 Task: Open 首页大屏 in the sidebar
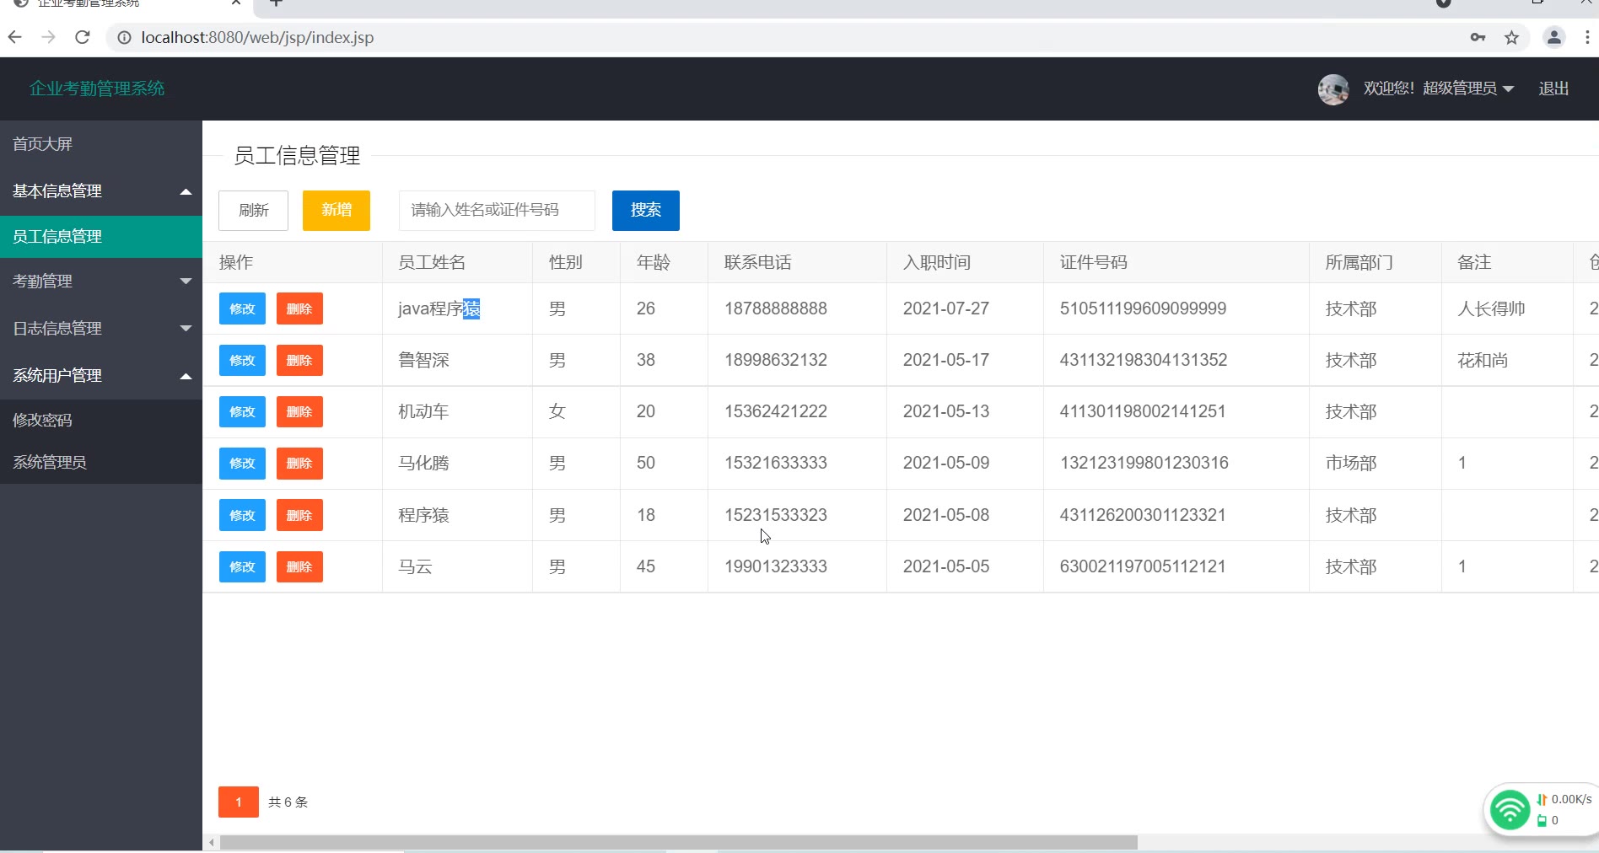pyautogui.click(x=43, y=144)
